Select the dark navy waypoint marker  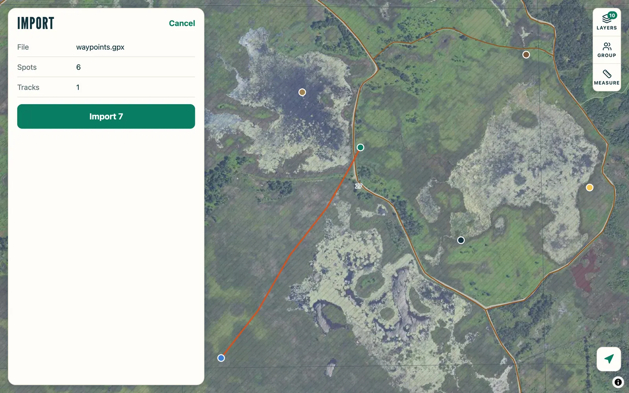461,240
